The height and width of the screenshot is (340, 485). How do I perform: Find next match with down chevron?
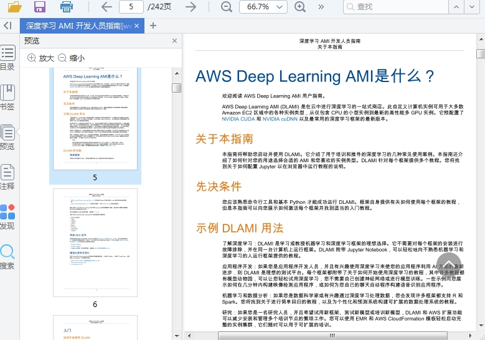point(472,7)
